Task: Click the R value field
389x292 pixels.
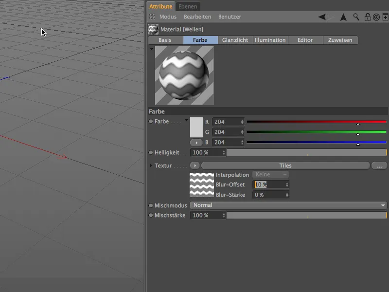Action: tap(226, 122)
